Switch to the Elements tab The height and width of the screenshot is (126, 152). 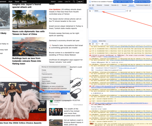tap(99, 5)
